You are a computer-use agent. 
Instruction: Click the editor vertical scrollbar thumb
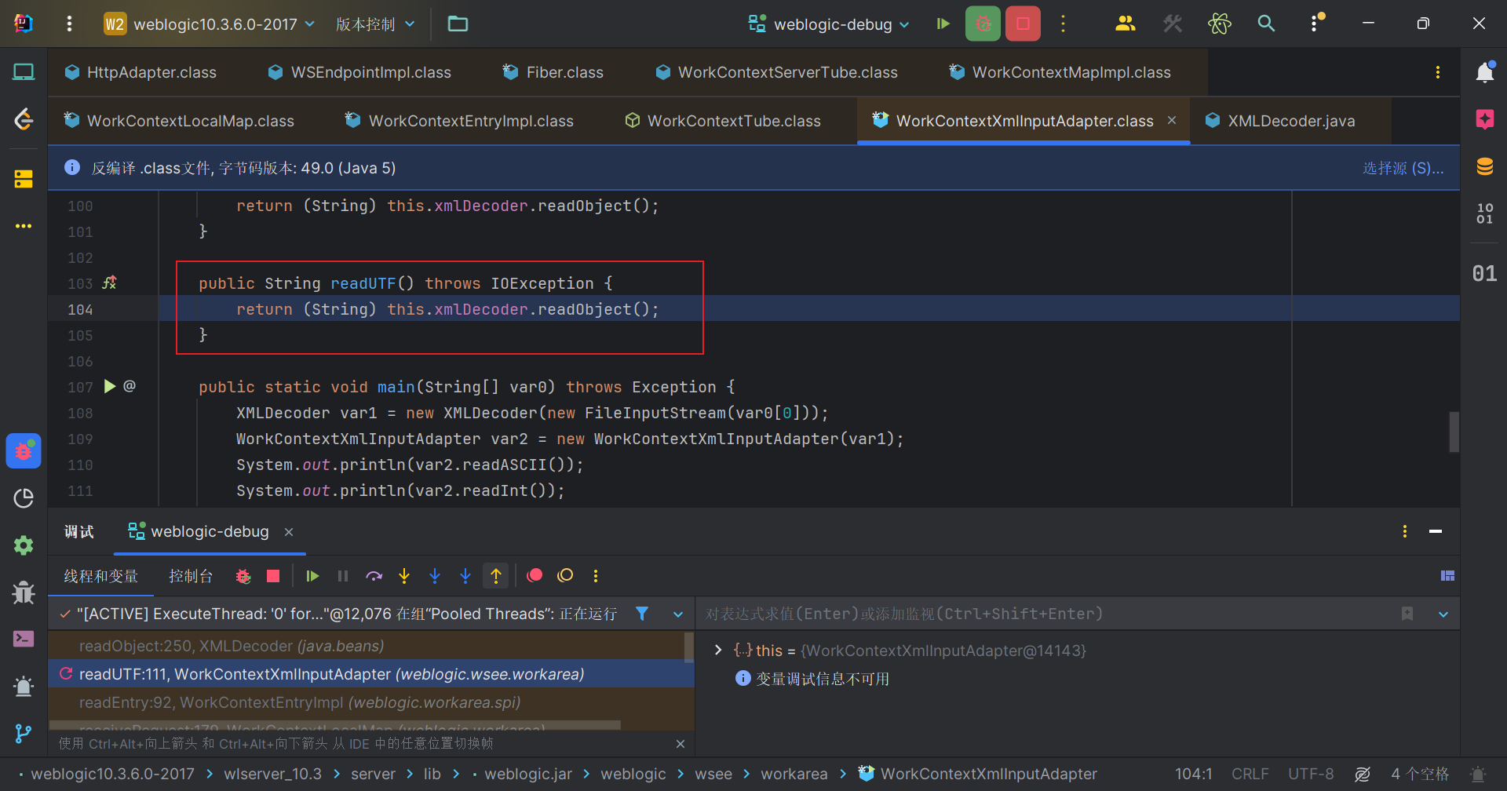point(1454,432)
